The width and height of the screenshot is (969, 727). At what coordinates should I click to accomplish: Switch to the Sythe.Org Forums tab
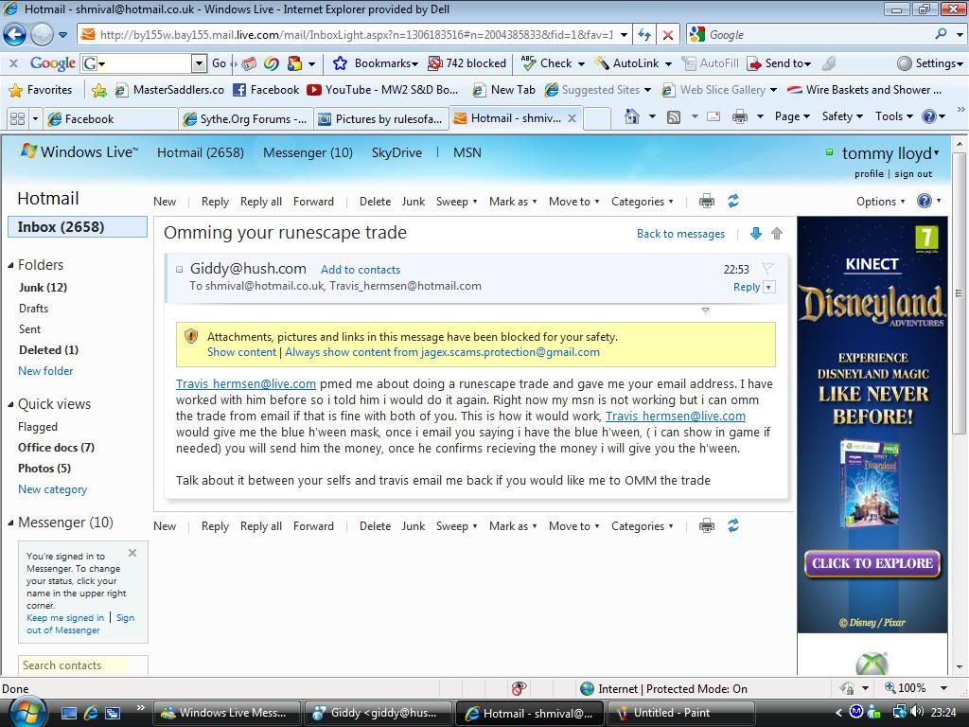click(246, 118)
